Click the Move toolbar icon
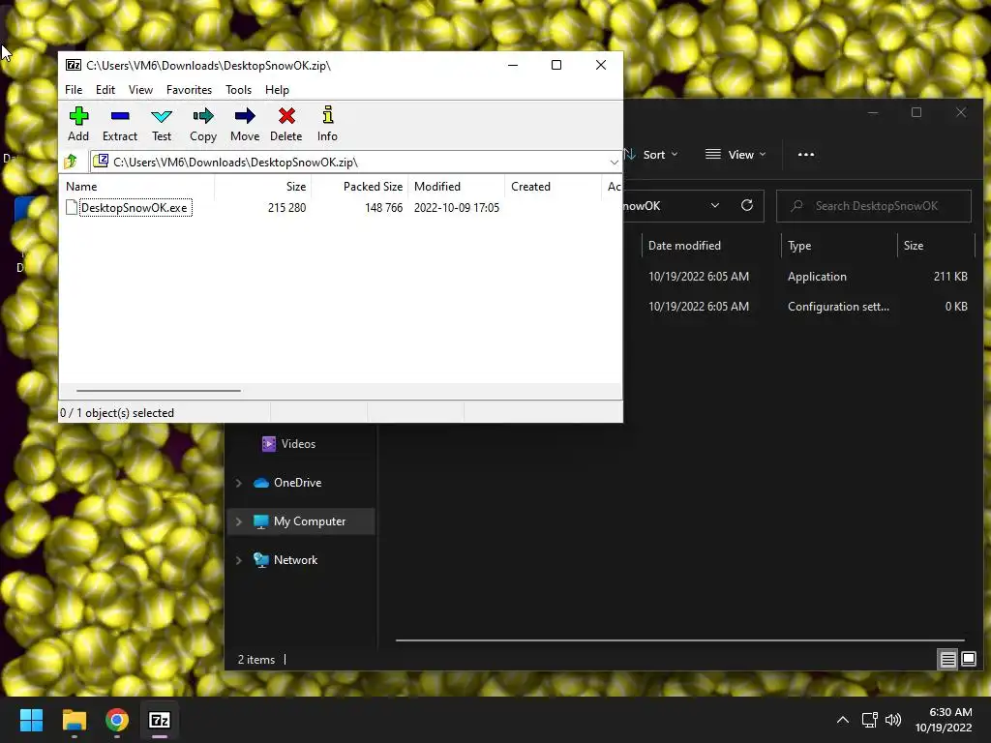Viewport: 991px width, 743px height. 245,124
